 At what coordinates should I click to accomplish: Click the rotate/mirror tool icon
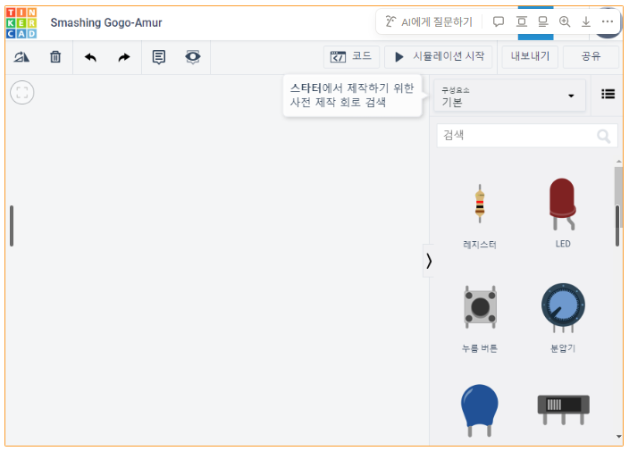tap(21, 57)
